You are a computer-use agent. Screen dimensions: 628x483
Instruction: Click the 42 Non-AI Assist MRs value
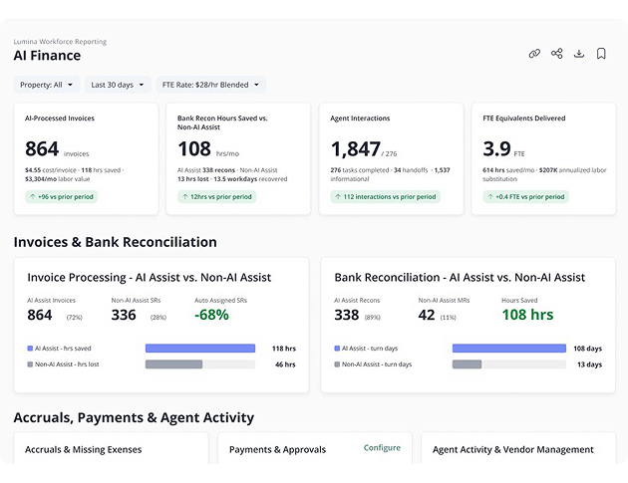tap(427, 315)
